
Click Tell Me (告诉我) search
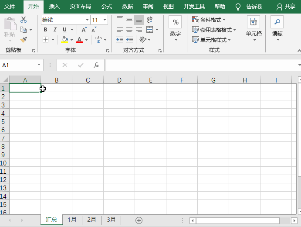[x=249, y=7]
